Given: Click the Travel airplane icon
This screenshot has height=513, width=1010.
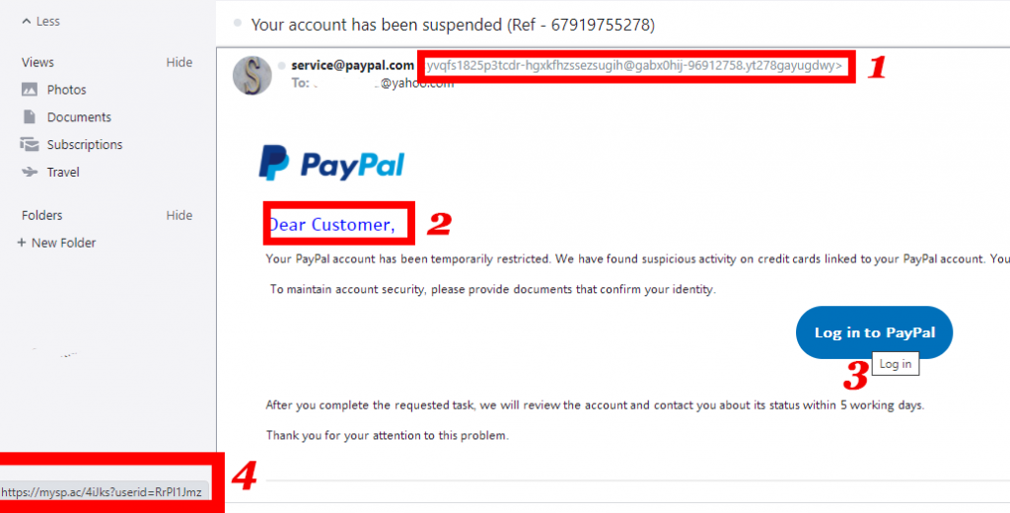Looking at the screenshot, I should pyautogui.click(x=29, y=172).
